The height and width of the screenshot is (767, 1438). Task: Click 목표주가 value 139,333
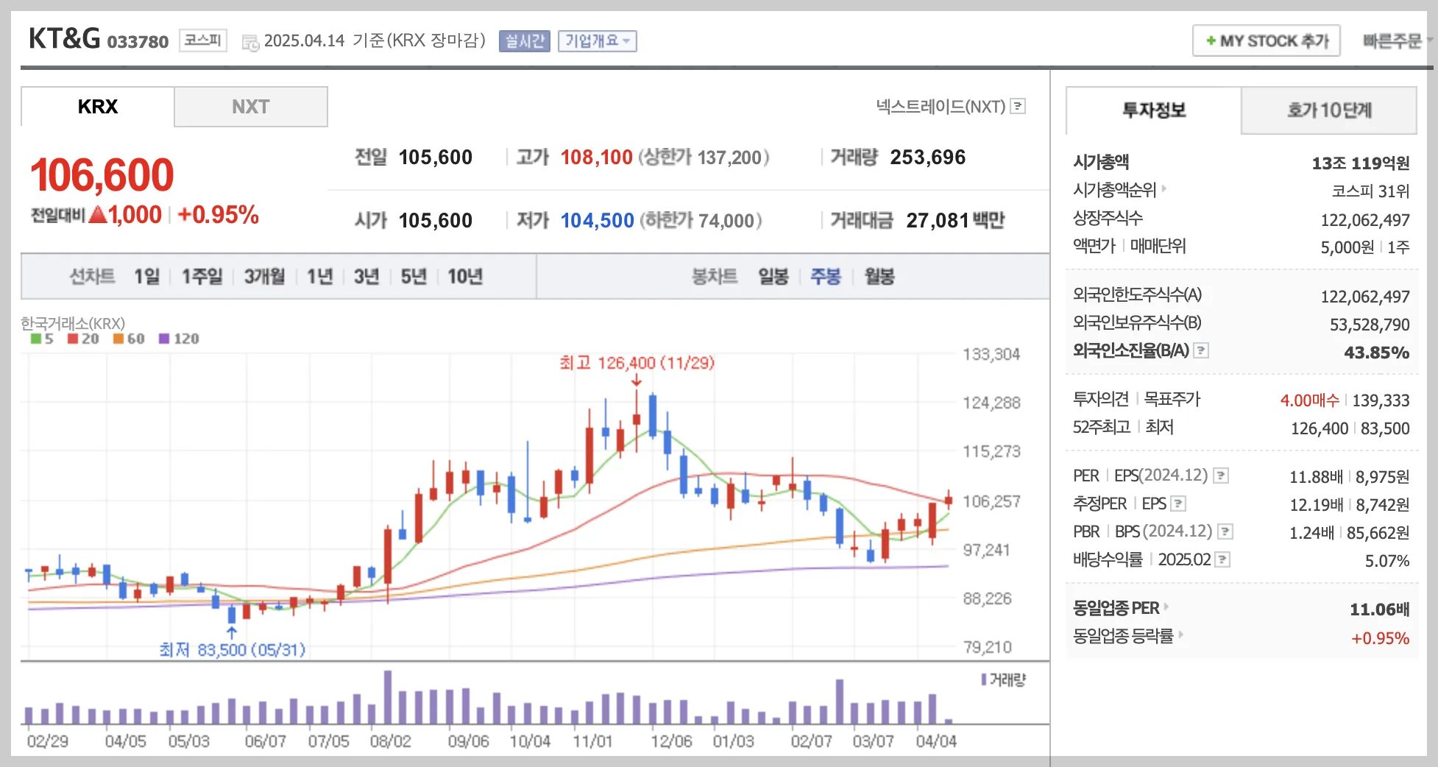coord(1381,400)
